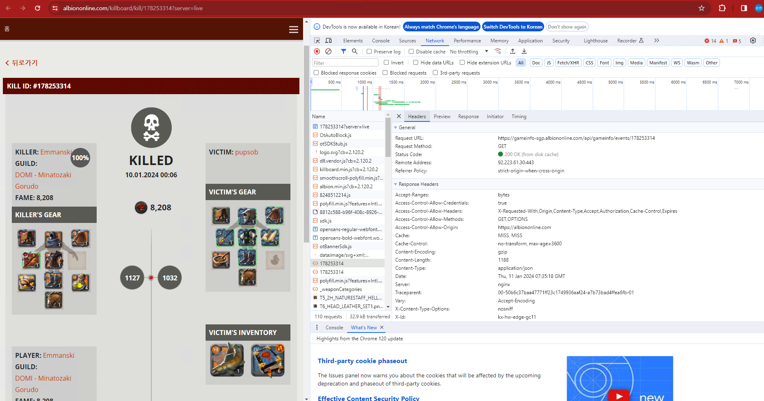
Task: Check Blocked requests checkbox
Action: [x=385, y=73]
